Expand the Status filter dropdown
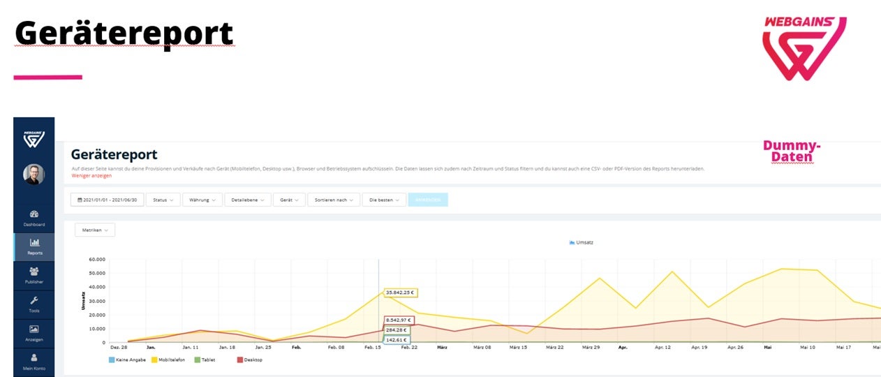This screenshot has width=881, height=377. [163, 200]
